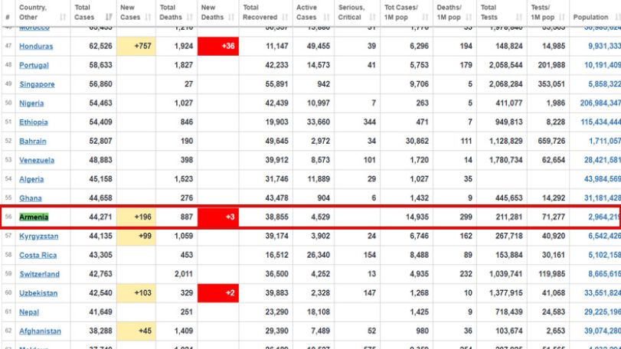621x349 pixels.
Task: Sort by New Deaths column icon
Action: (231, 17)
